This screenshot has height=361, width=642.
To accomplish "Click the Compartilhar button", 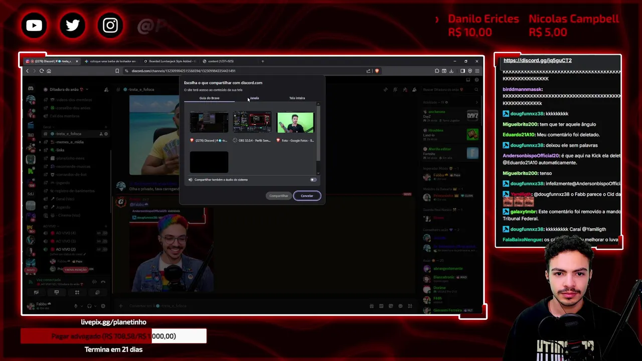I will [278, 196].
